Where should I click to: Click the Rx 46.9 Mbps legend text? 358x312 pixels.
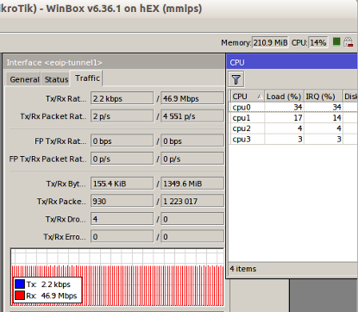click(52, 296)
